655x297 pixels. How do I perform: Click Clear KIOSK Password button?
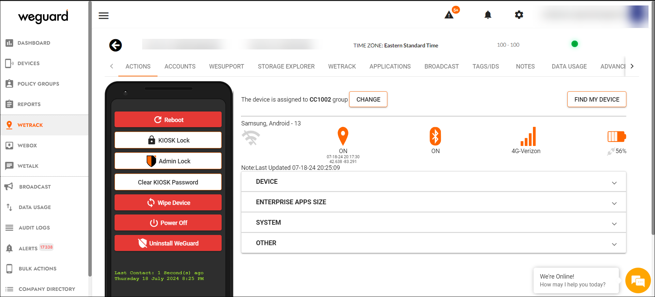coord(168,182)
